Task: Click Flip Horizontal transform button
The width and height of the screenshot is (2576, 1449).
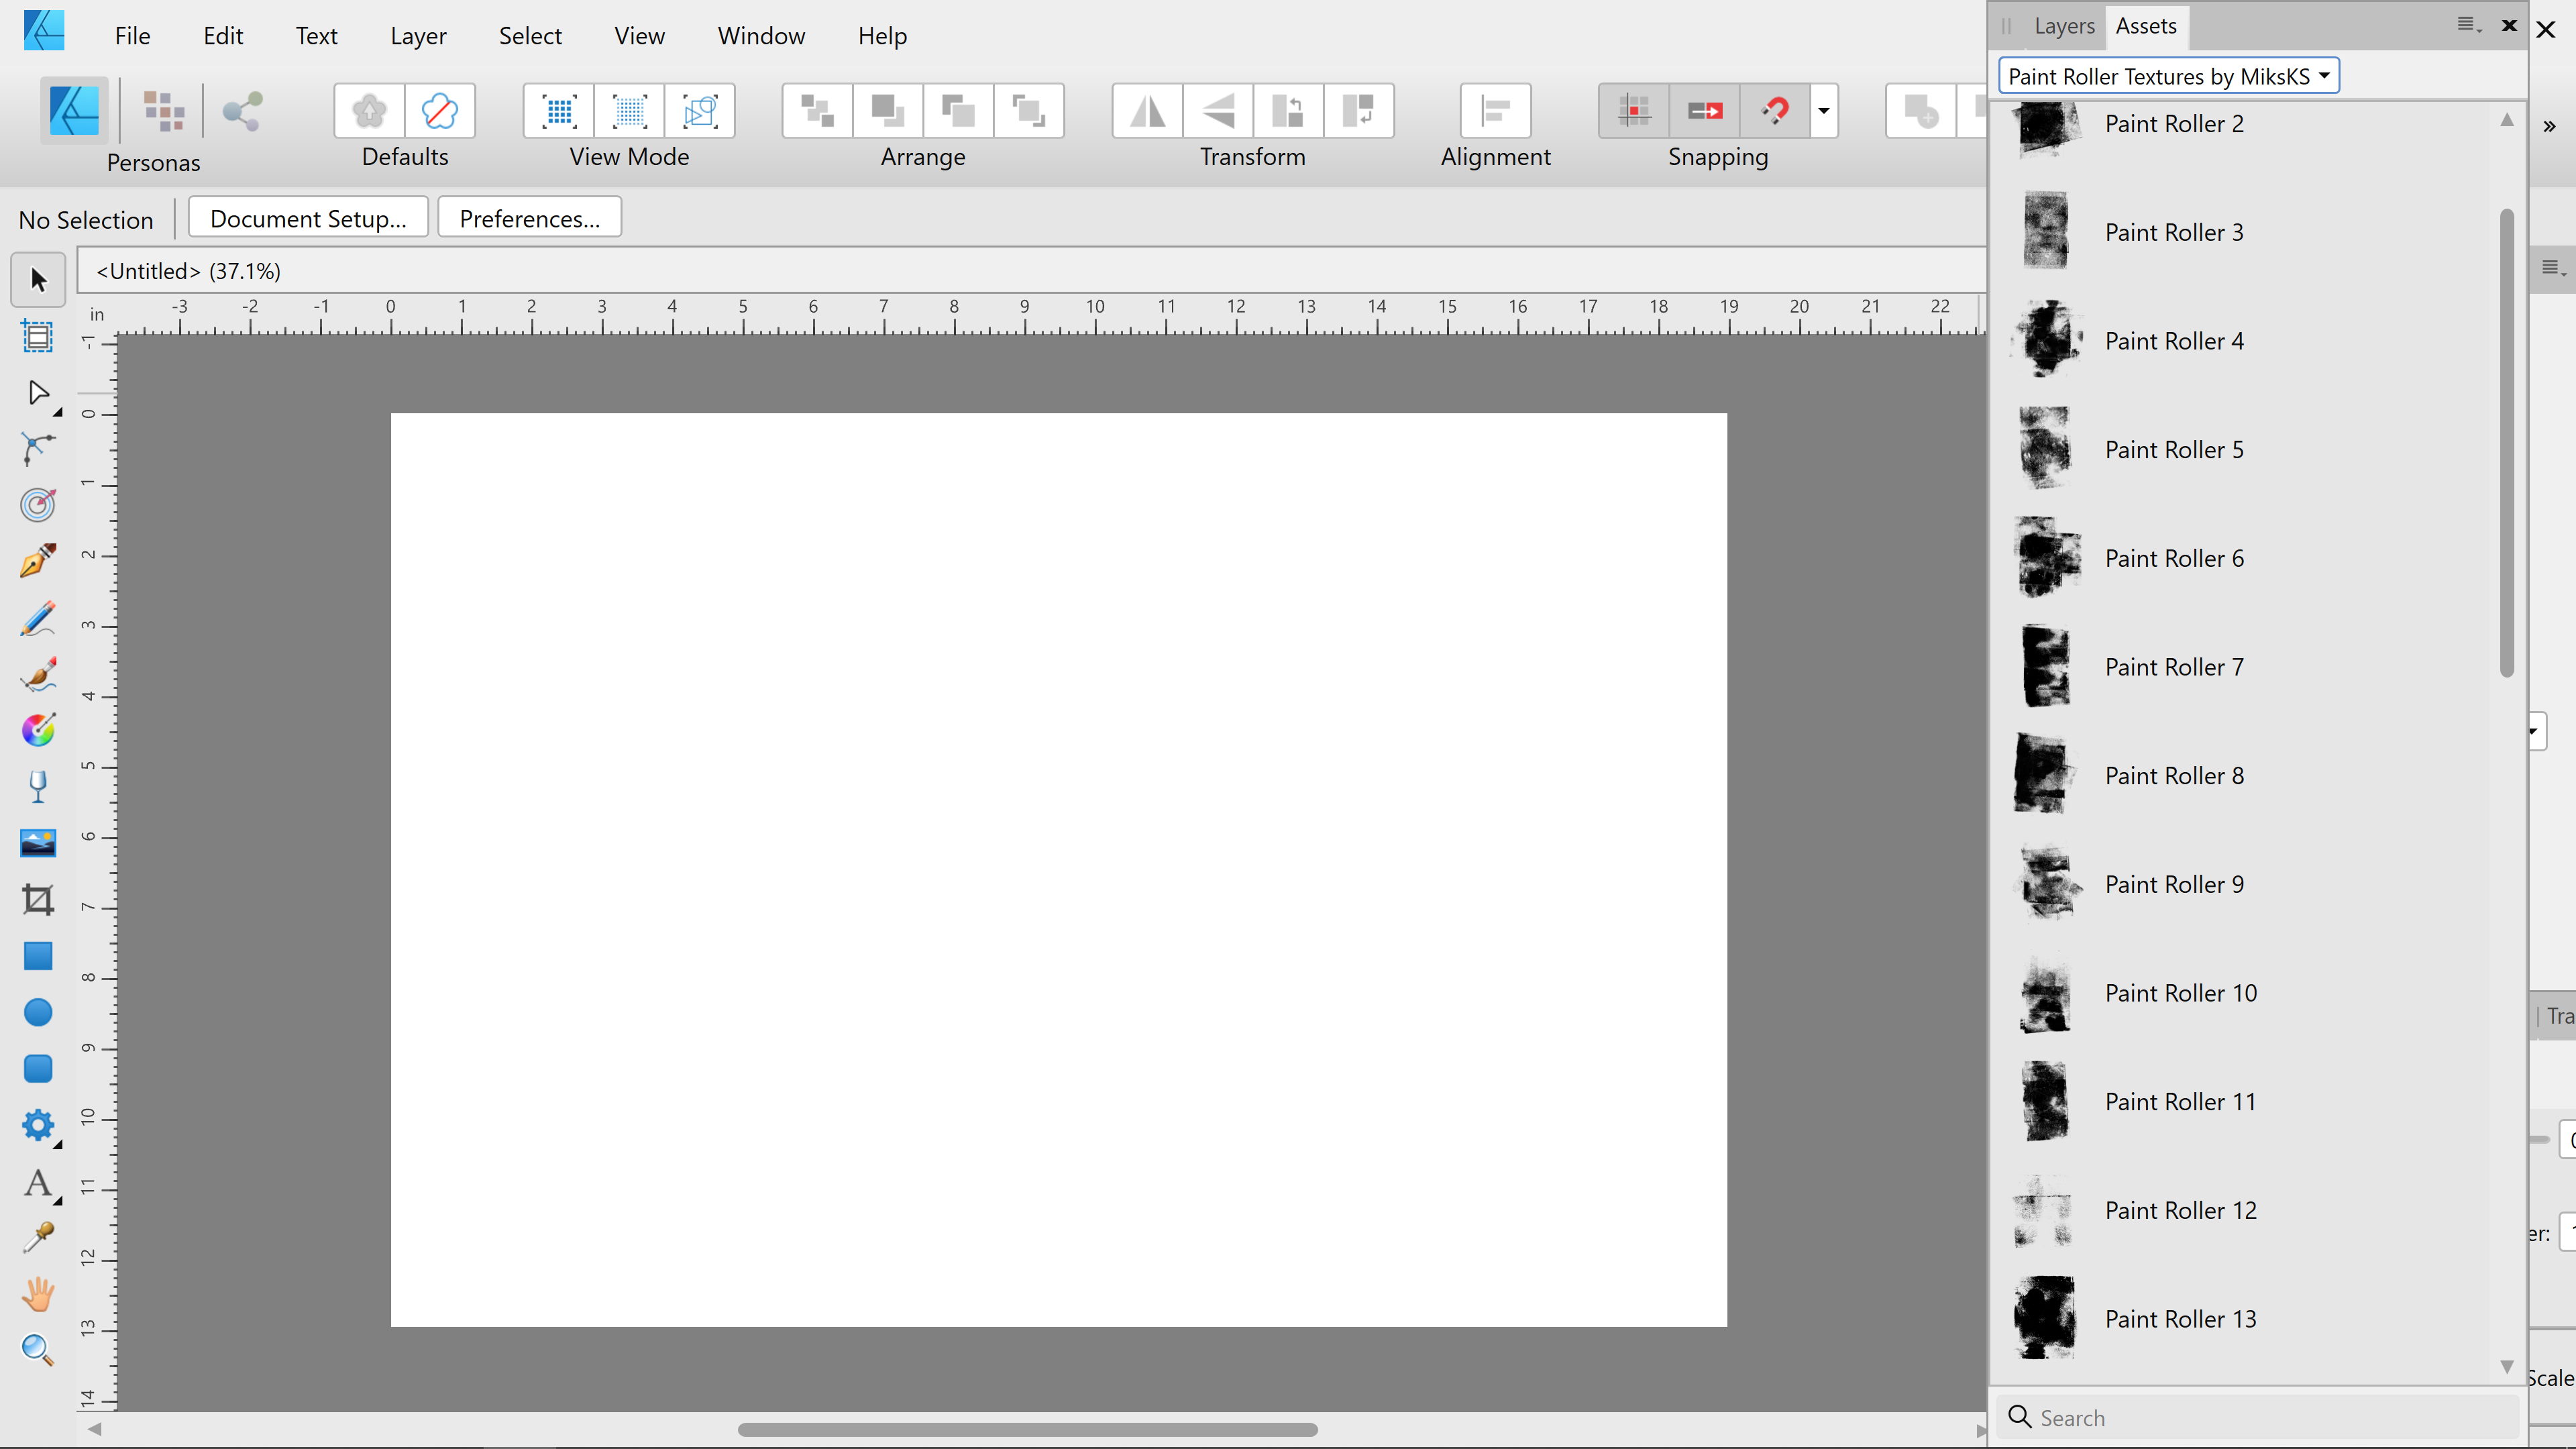Action: coord(1147,111)
